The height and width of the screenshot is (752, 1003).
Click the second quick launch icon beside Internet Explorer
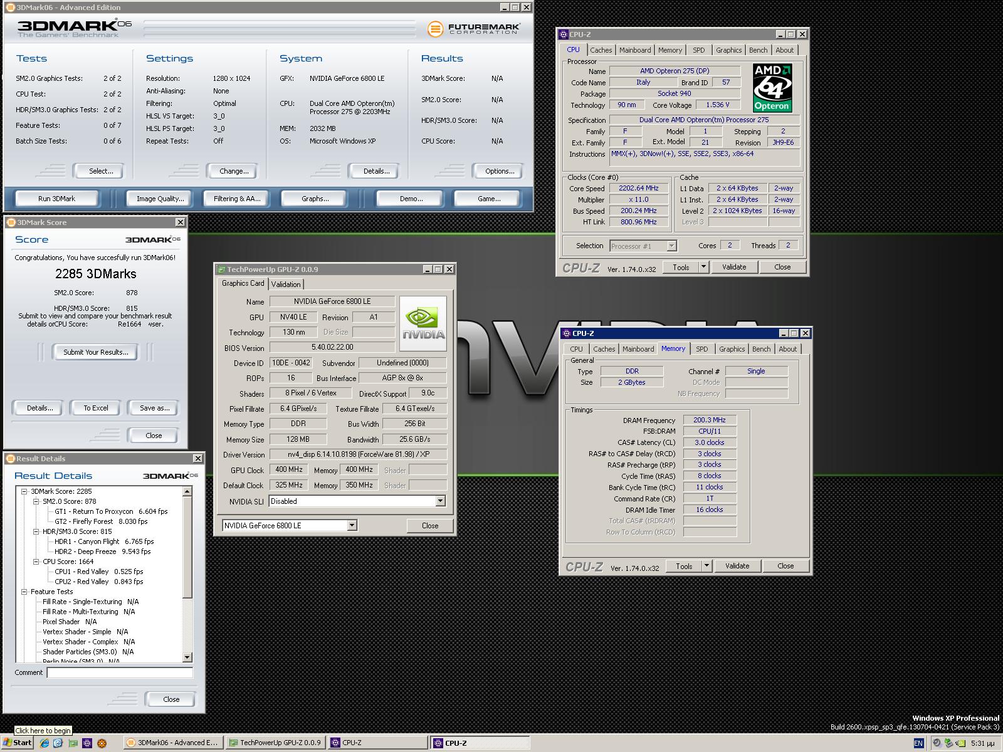(x=58, y=743)
